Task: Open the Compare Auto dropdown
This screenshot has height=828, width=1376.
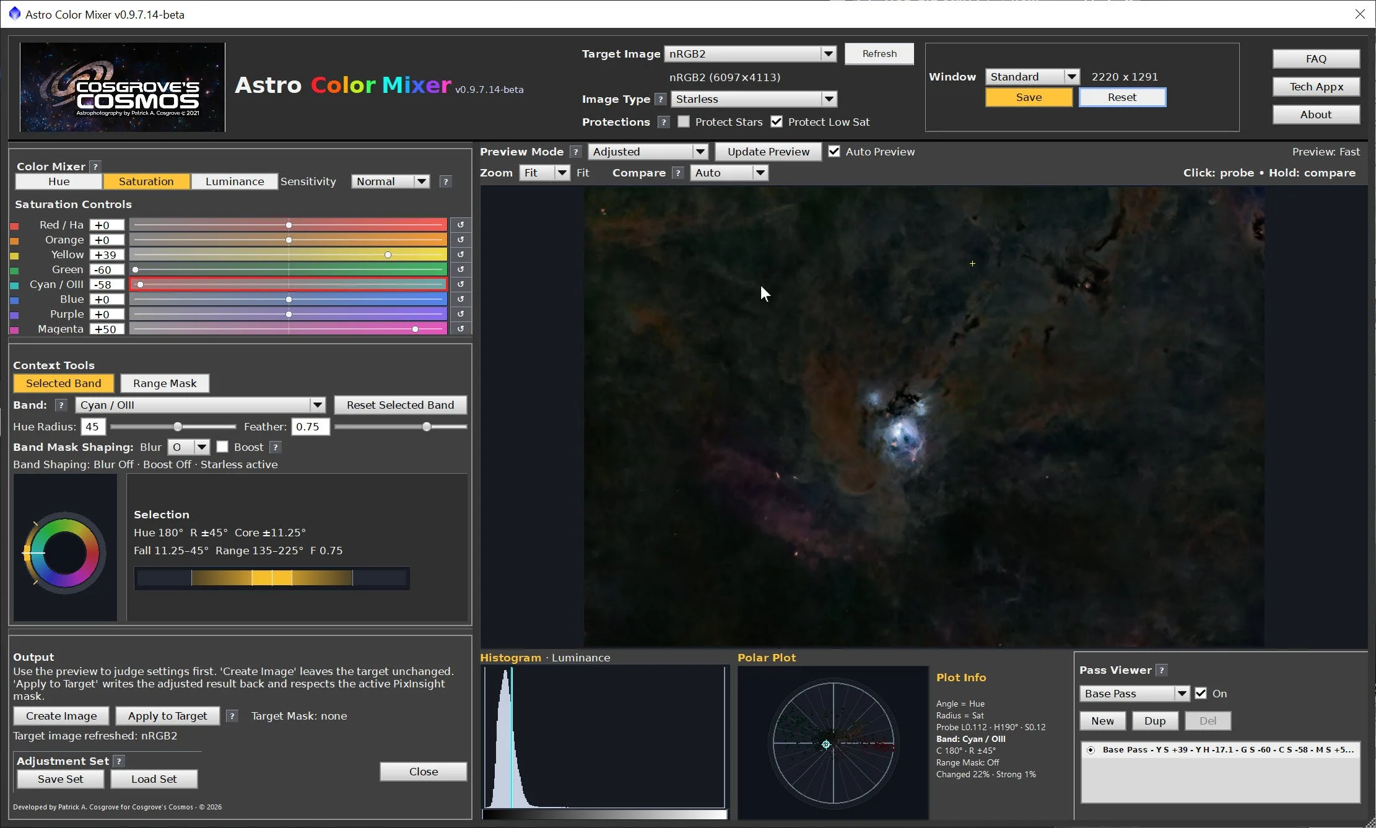Action: pos(729,173)
